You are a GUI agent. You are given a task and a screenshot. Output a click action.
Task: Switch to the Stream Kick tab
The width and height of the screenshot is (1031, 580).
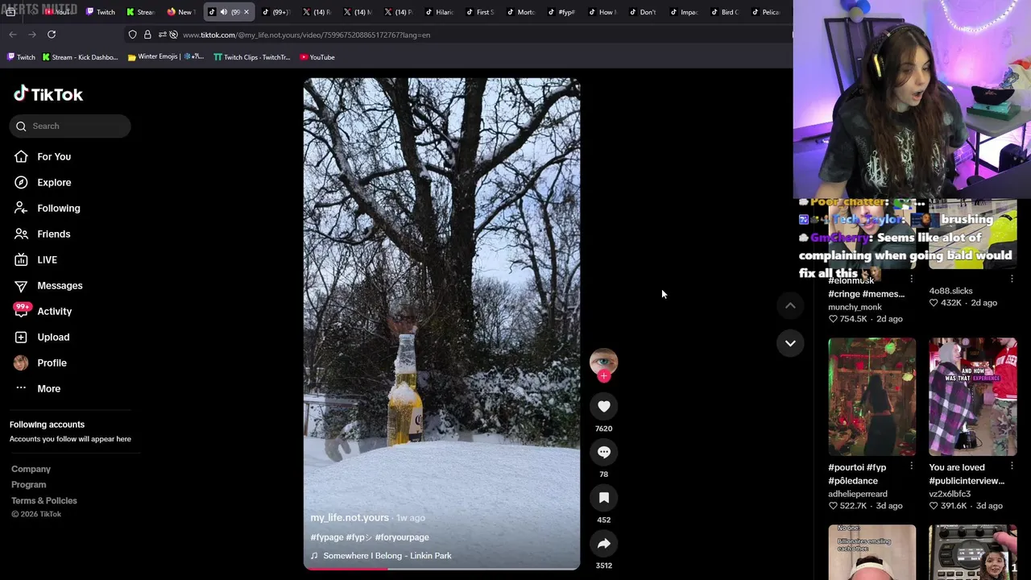[140, 12]
